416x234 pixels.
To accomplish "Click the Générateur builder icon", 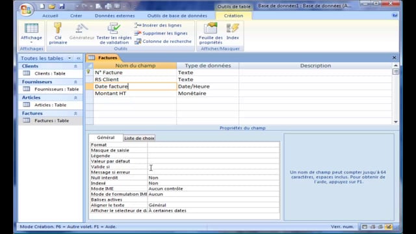I will (x=82, y=28).
